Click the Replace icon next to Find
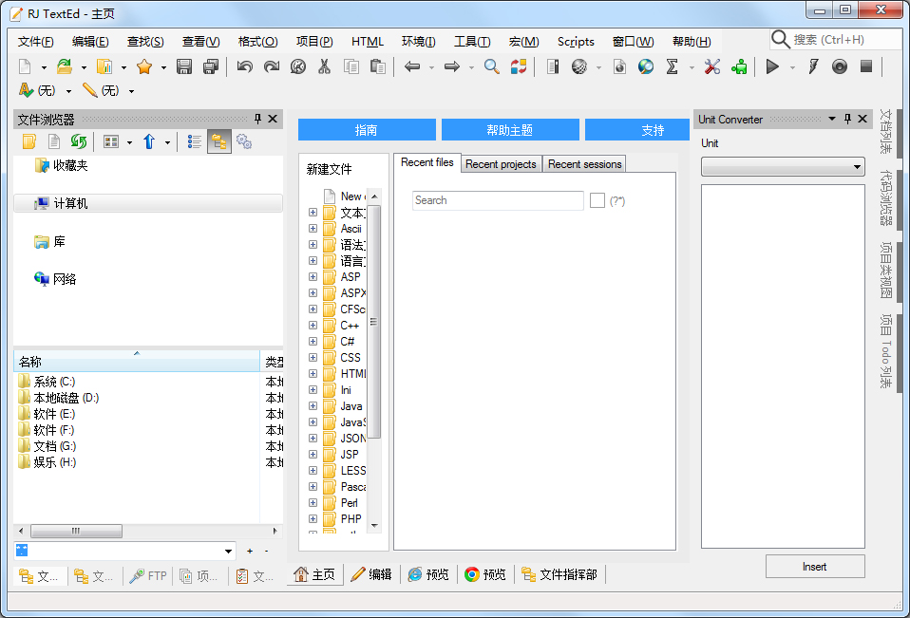Viewport: 910px width, 618px height. tap(519, 66)
